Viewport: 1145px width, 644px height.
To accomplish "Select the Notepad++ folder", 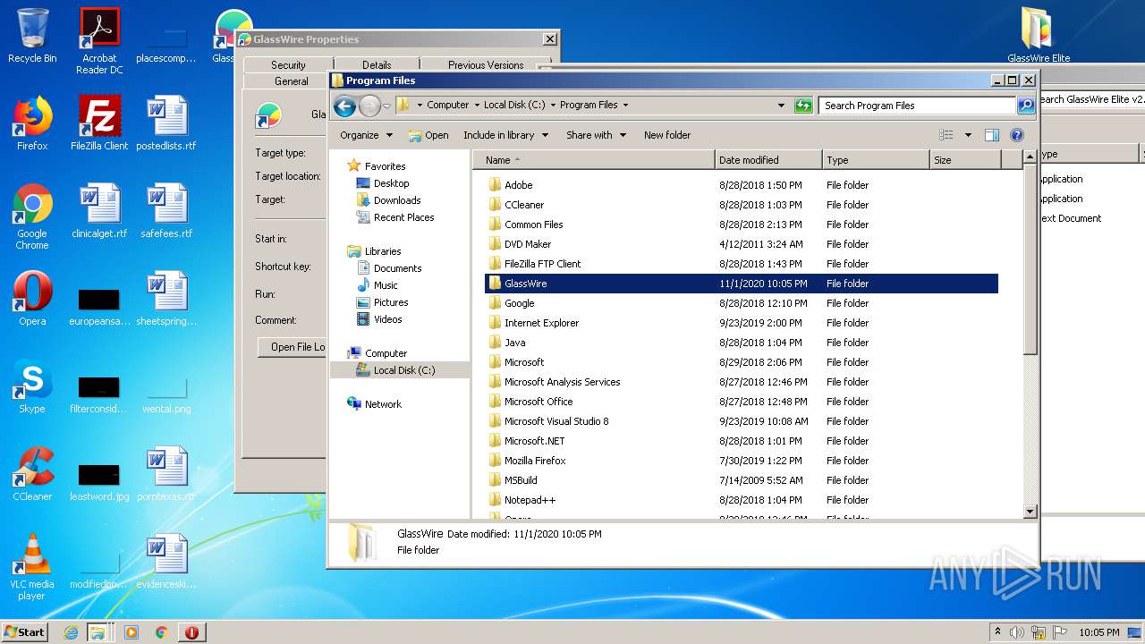I will (530, 500).
